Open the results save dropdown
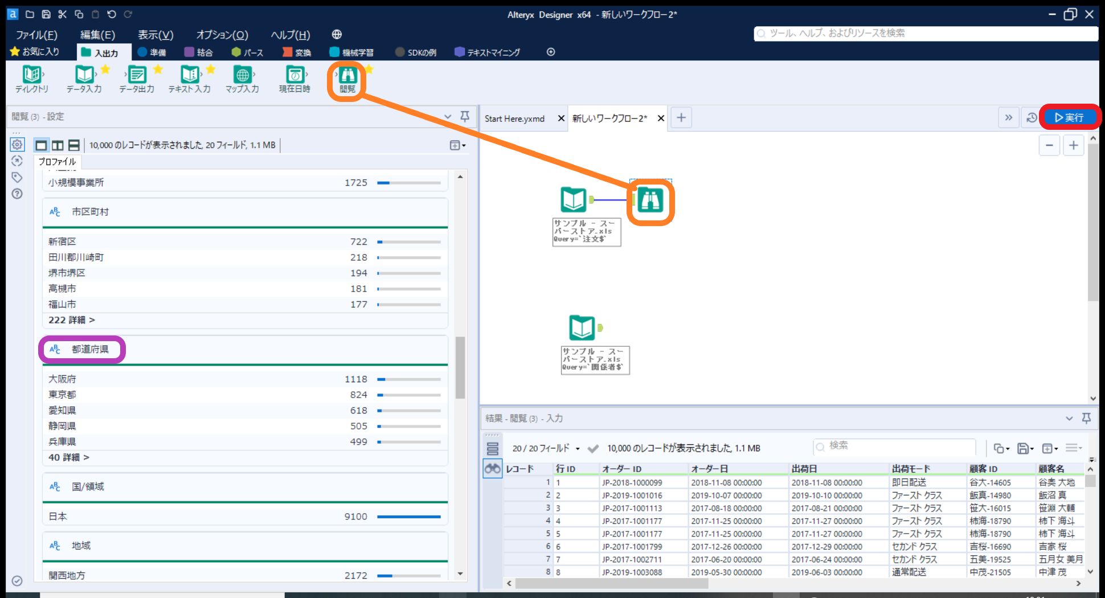 tap(1025, 448)
